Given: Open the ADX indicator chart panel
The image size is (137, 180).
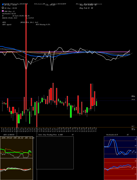Looking at the screenshot, I should 16,147.
